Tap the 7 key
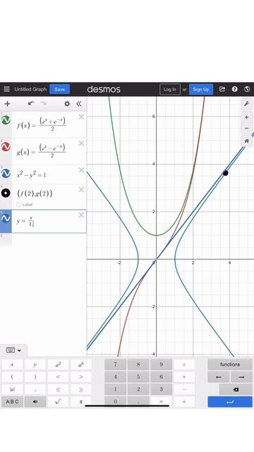The width and height of the screenshot is (254, 452). click(115, 364)
